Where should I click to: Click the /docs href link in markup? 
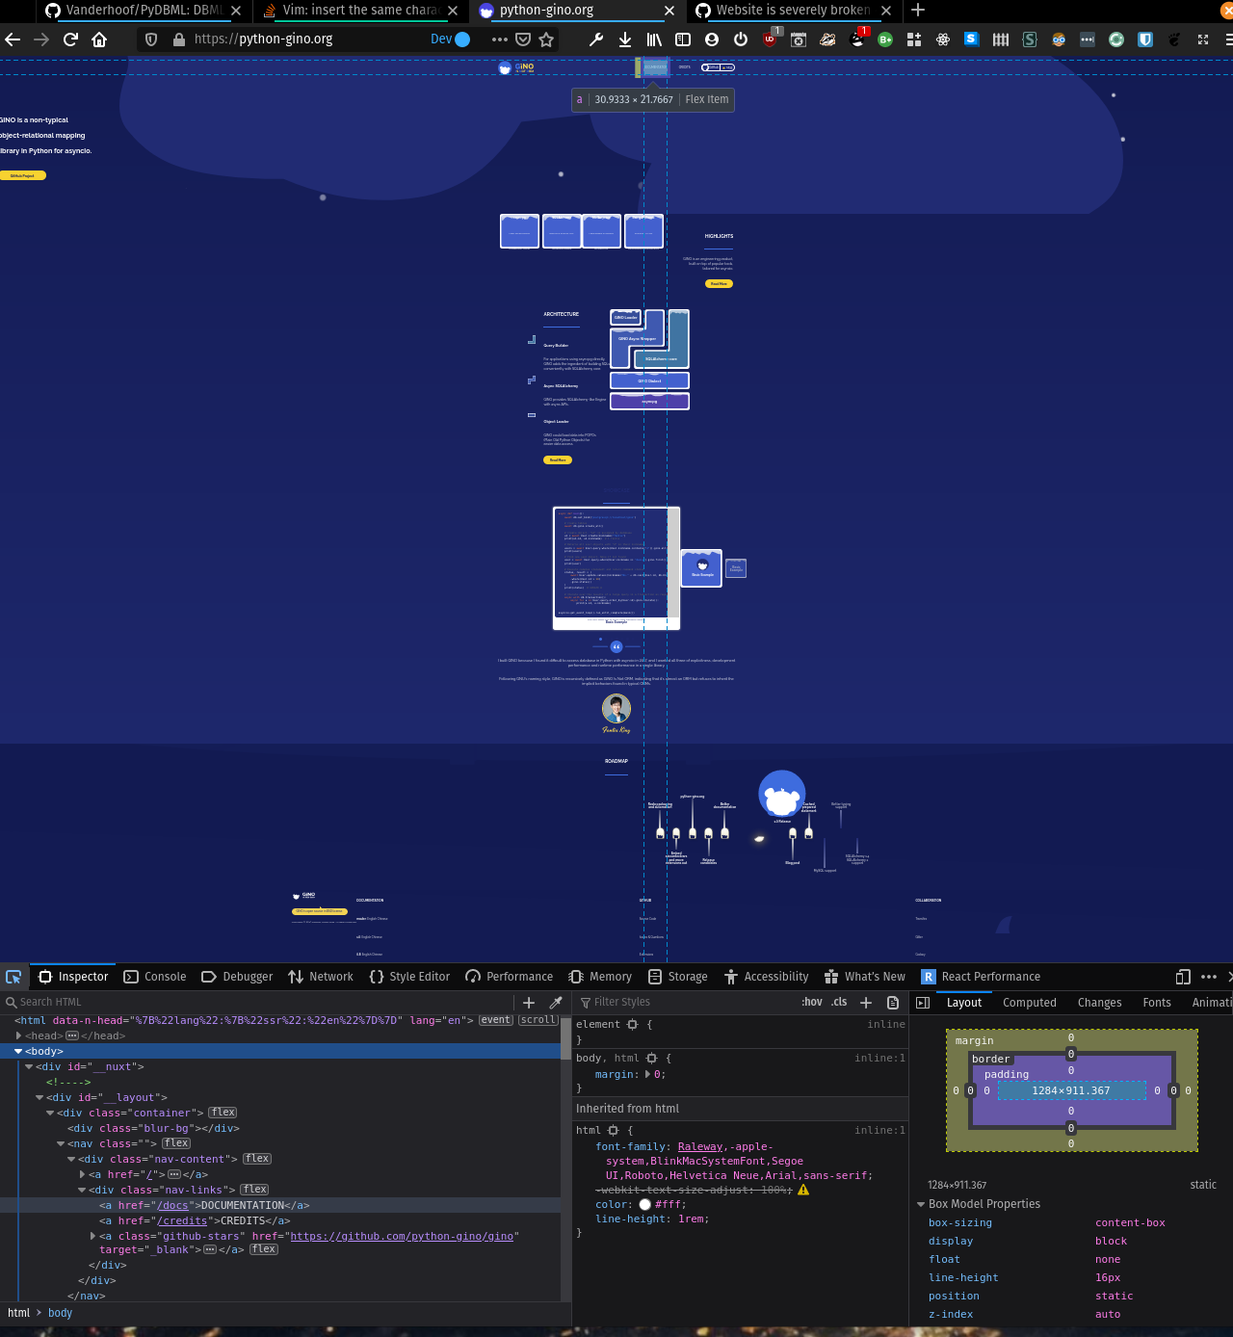point(172,1205)
